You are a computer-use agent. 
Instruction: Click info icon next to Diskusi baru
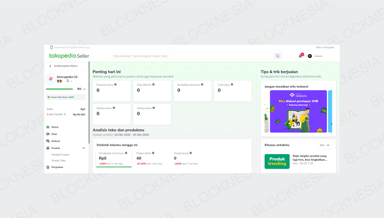[114, 107]
